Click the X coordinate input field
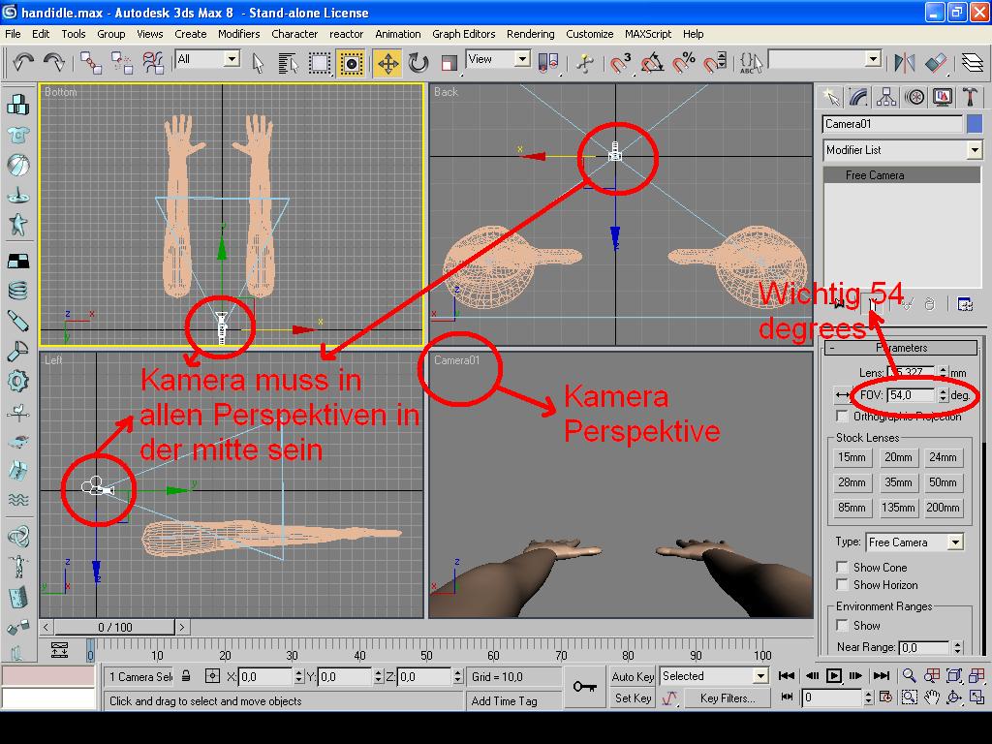The image size is (992, 744). coord(265,677)
